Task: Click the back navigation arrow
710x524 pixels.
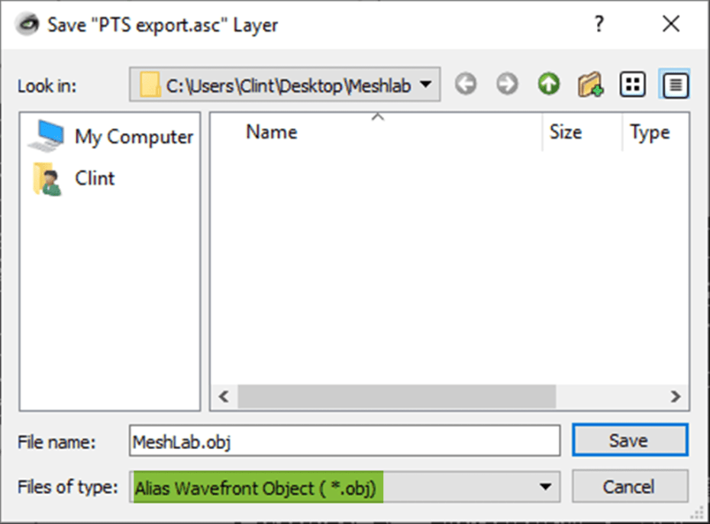Action: [x=466, y=84]
